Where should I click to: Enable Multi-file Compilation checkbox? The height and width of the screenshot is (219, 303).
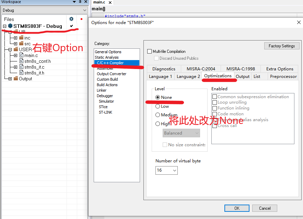pos(150,51)
